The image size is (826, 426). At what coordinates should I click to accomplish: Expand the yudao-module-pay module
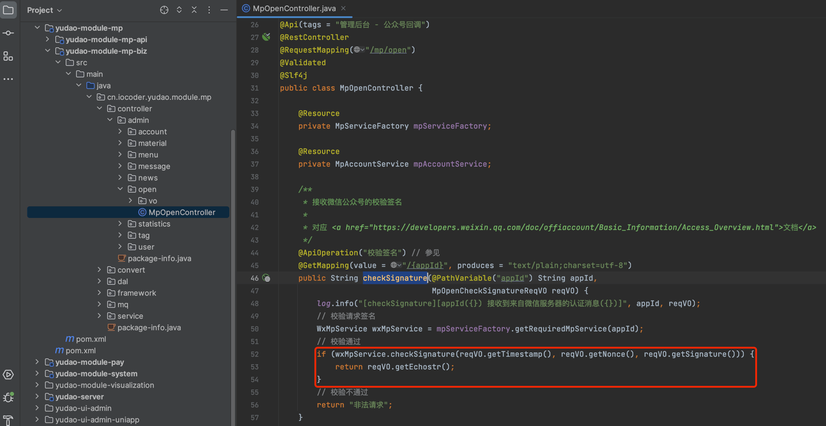click(x=37, y=362)
